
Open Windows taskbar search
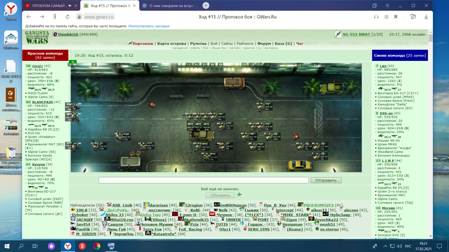[x=21, y=246]
